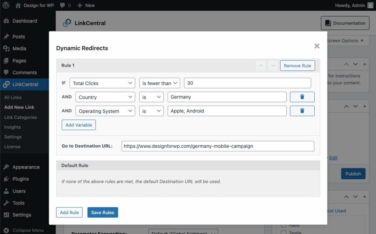Delete the Country condition with trash icon
This screenshot has width=376, height=234.
point(302,97)
